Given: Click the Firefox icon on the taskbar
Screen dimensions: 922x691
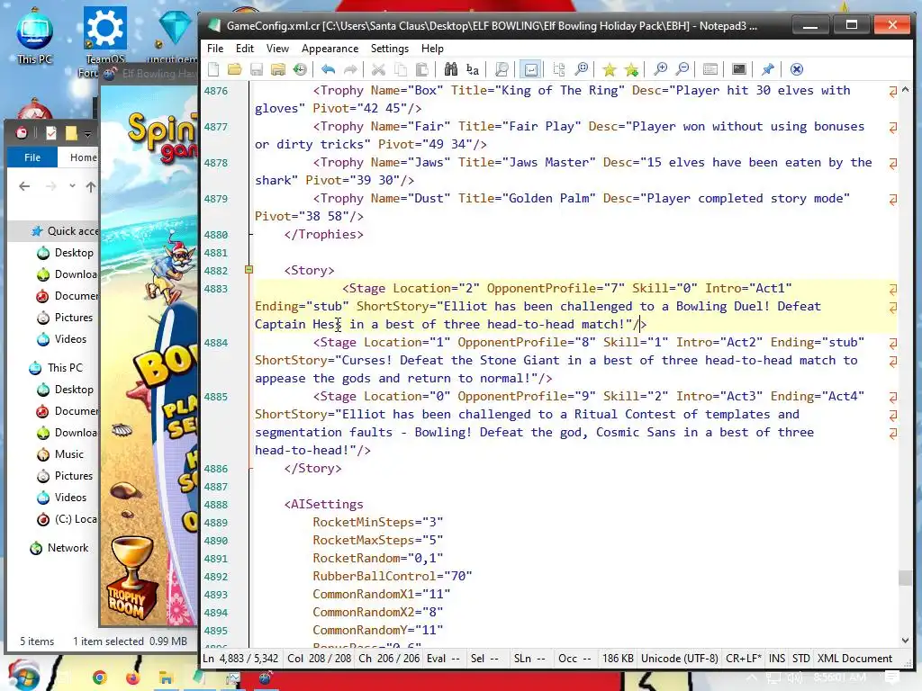Looking at the screenshot, I should 132,678.
